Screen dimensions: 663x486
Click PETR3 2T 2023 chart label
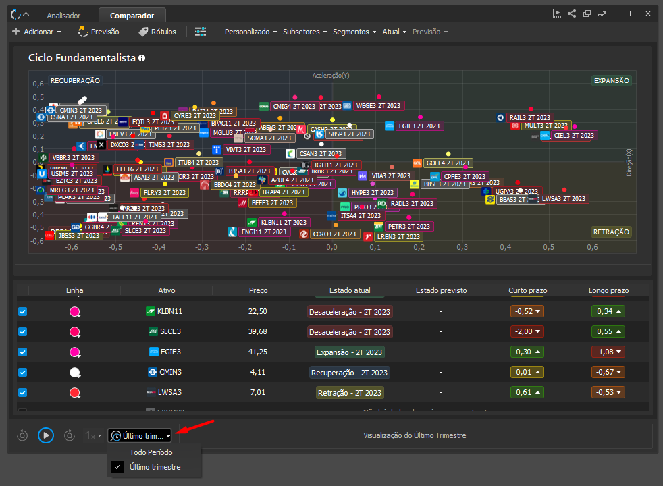[x=409, y=227]
